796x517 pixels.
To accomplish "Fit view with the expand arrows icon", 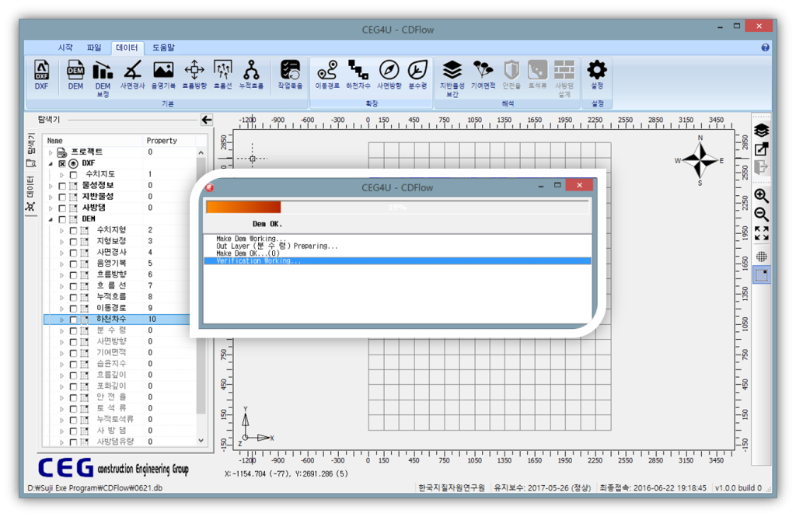I will point(761,233).
